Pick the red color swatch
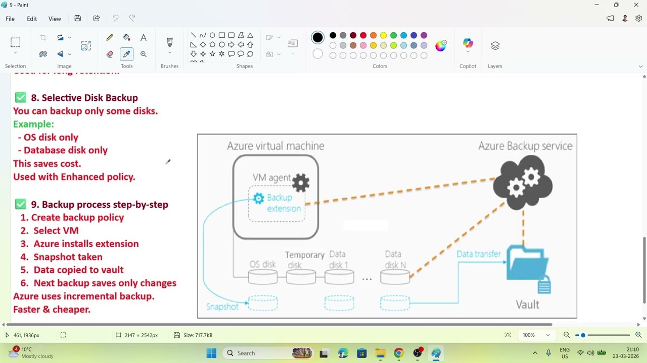Image resolution: width=647 pixels, height=363 pixels. (363, 35)
